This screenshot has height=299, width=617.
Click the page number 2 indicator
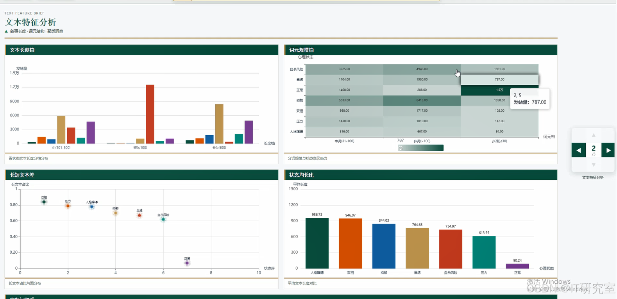click(594, 149)
